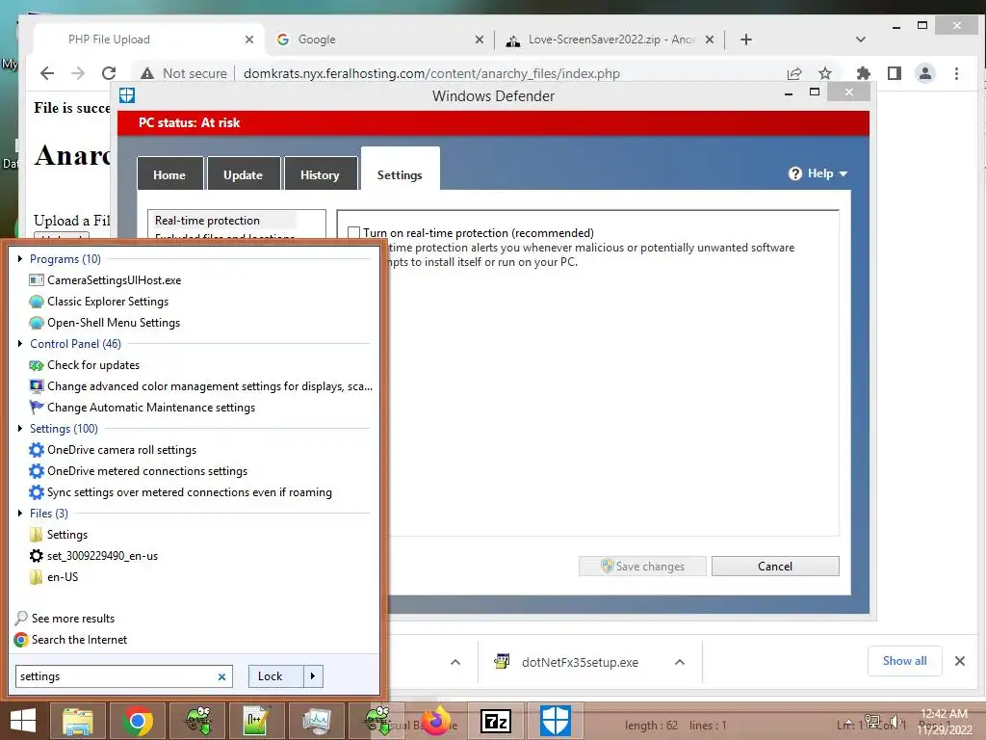
Task: Open Sync settings over metered connections
Action: (190, 492)
